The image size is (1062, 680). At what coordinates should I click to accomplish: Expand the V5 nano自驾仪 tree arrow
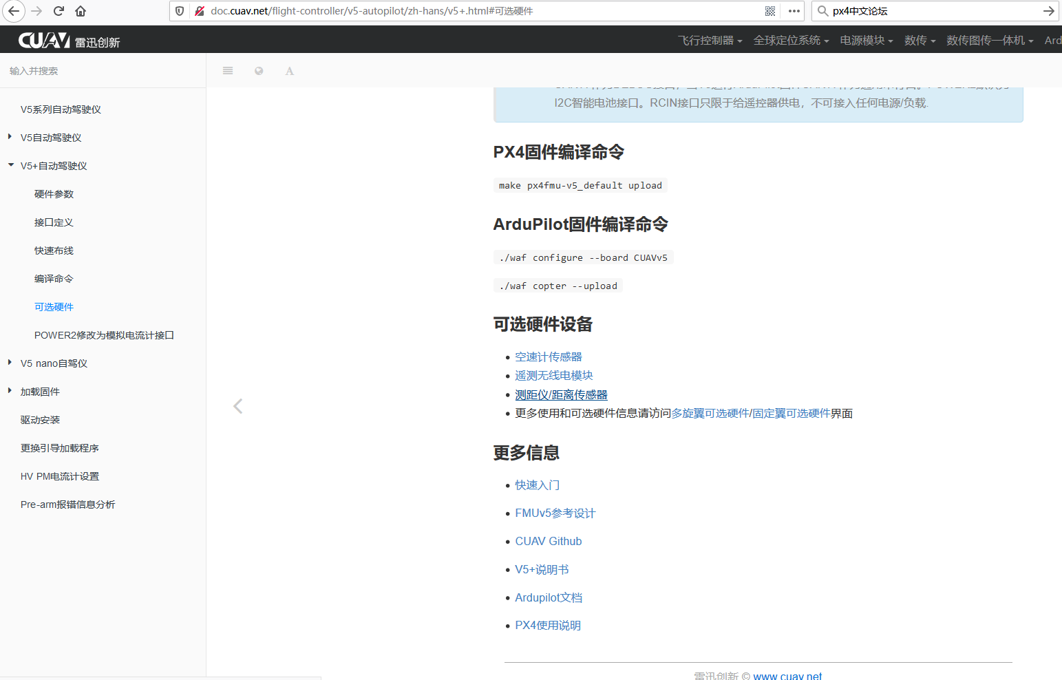pyautogui.click(x=10, y=363)
